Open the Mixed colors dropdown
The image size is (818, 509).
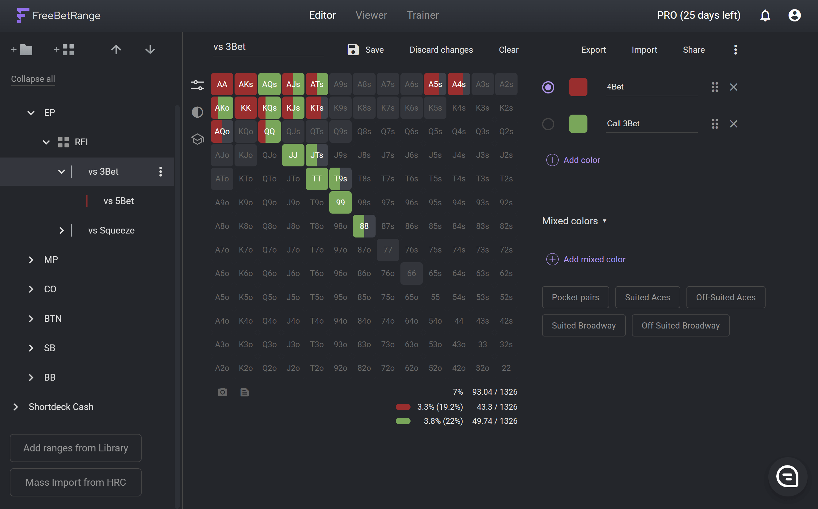[574, 221]
